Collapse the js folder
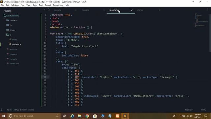 point(8,35)
